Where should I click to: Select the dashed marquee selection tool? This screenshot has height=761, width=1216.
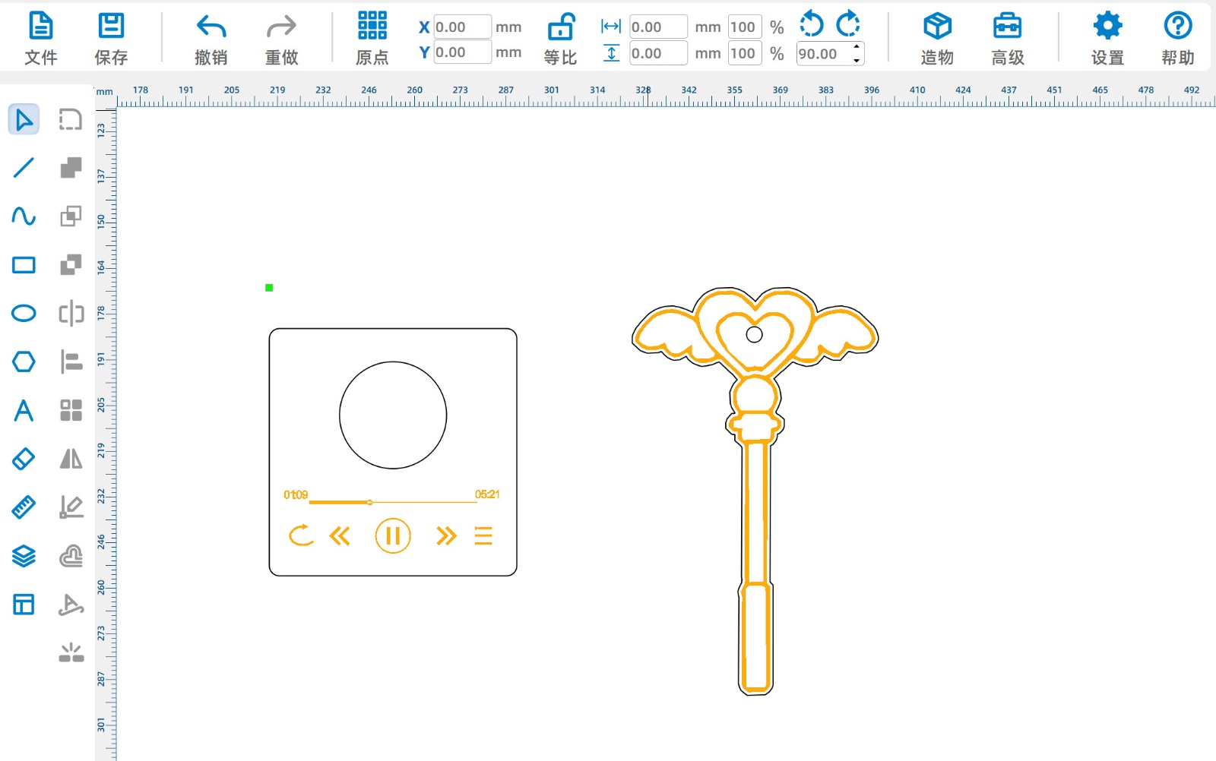(71, 120)
